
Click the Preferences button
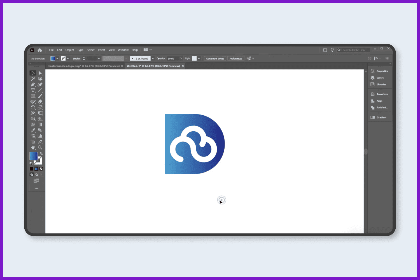click(236, 59)
